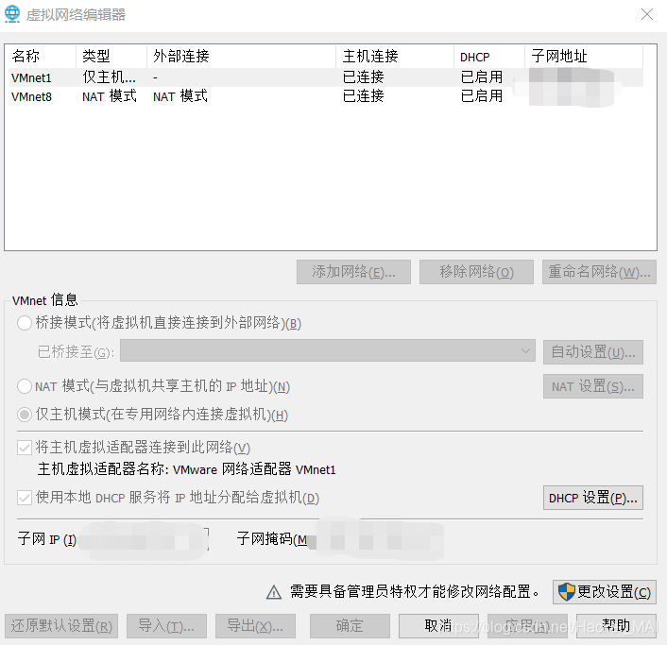Click the 确定 button
Screen dimensions: 667x645
click(x=350, y=626)
